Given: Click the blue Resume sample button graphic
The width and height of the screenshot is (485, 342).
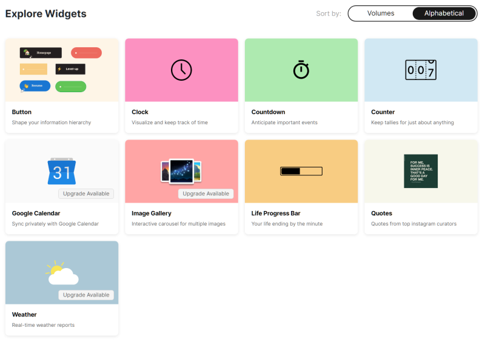Looking at the screenshot, I should pos(35,85).
